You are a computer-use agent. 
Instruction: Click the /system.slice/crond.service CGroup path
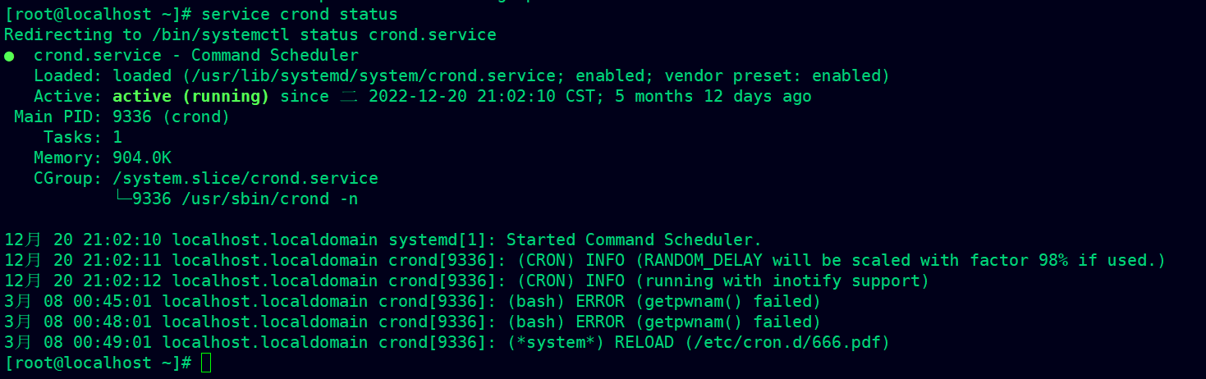click(x=245, y=178)
